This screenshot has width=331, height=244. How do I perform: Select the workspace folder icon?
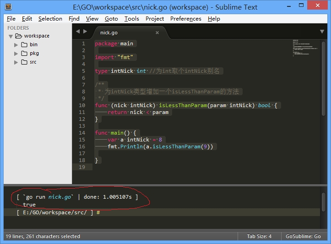coord(19,36)
